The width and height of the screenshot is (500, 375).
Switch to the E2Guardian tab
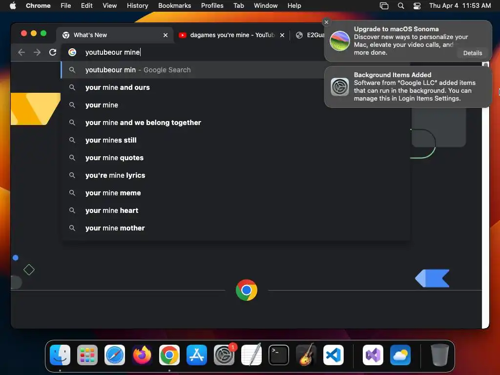(309, 35)
